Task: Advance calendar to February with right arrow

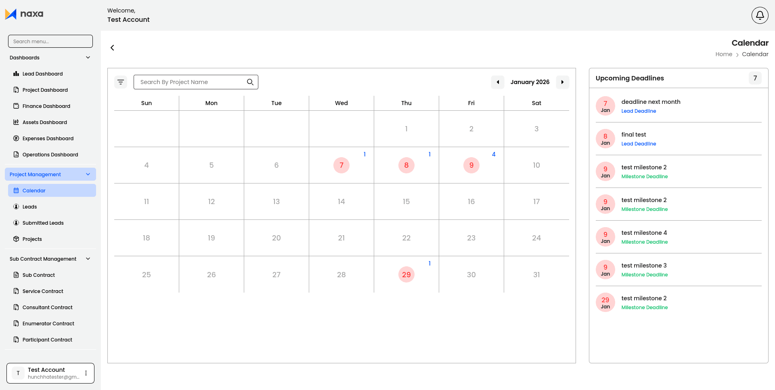Action: (x=563, y=82)
